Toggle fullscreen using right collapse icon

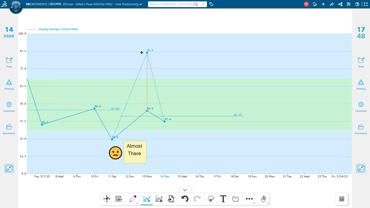tap(361, 168)
